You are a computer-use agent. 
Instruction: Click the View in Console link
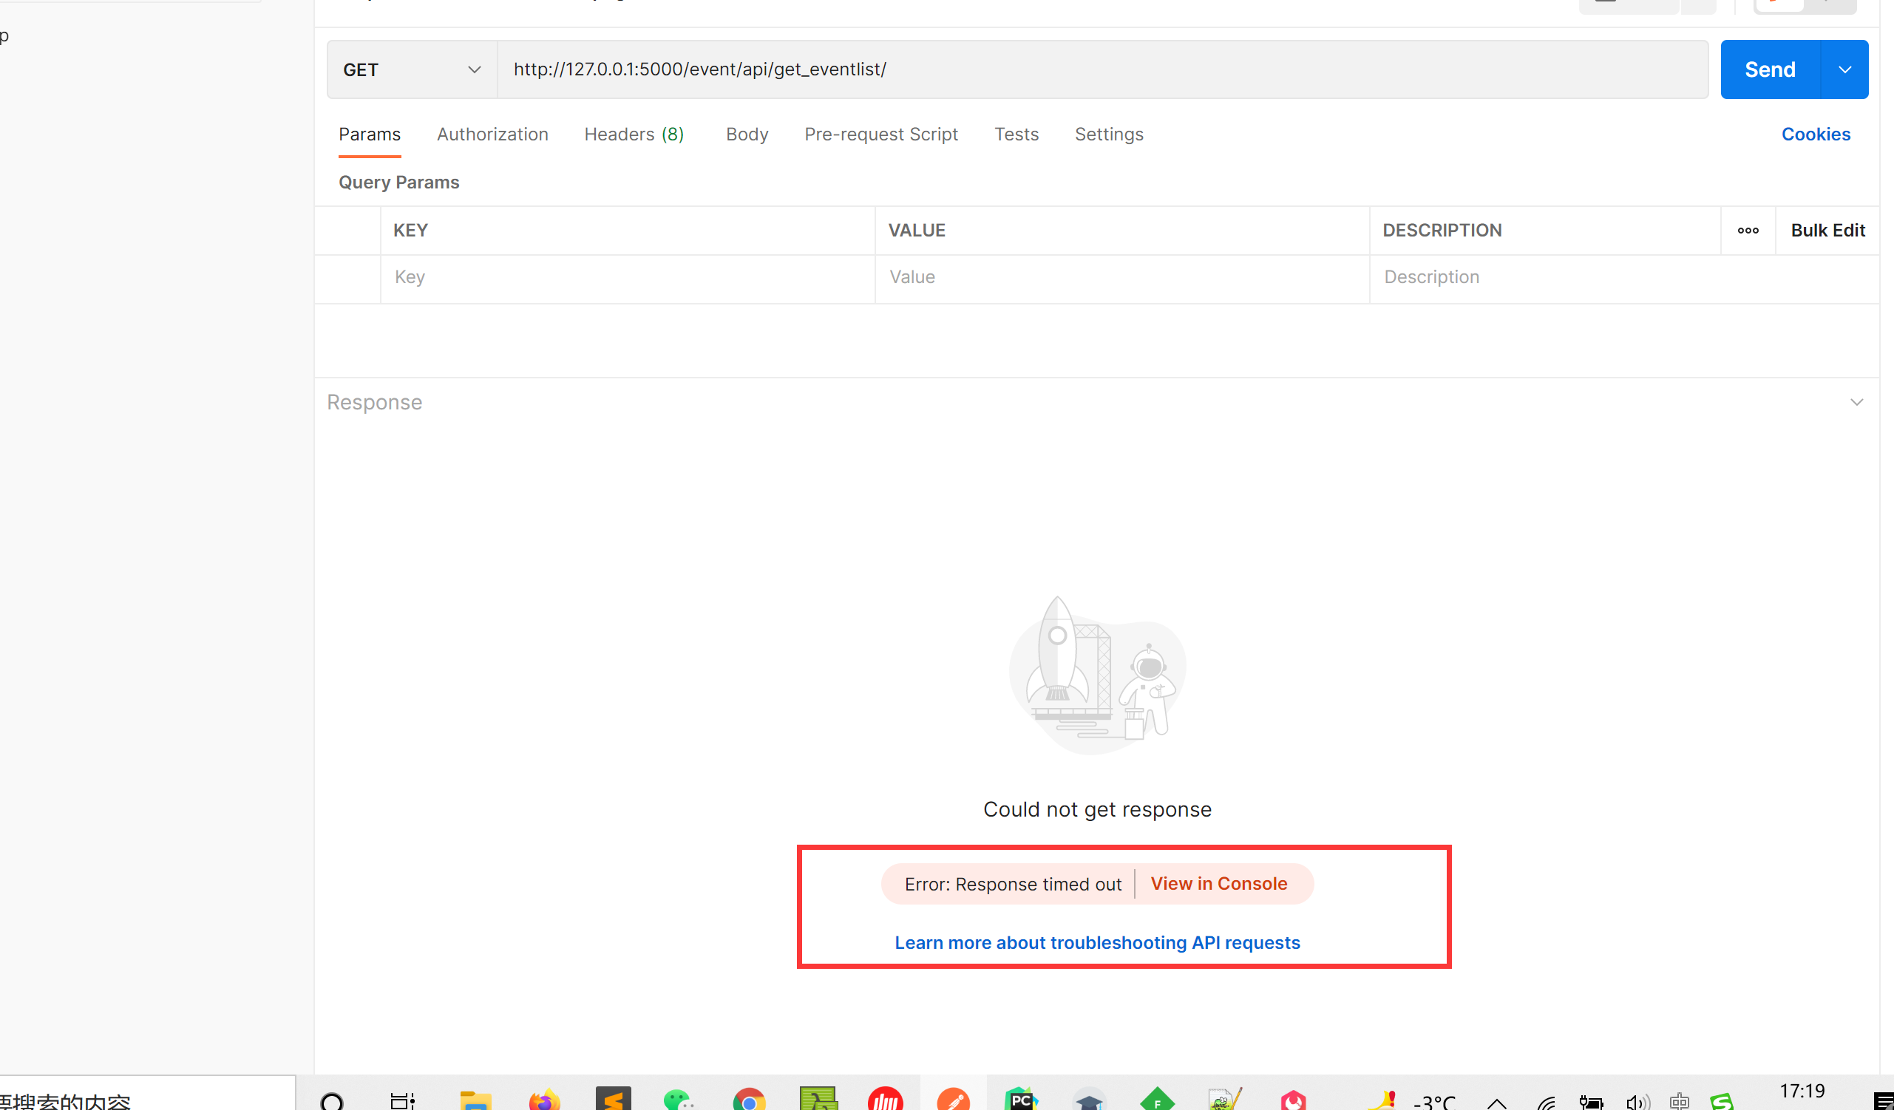(x=1218, y=883)
